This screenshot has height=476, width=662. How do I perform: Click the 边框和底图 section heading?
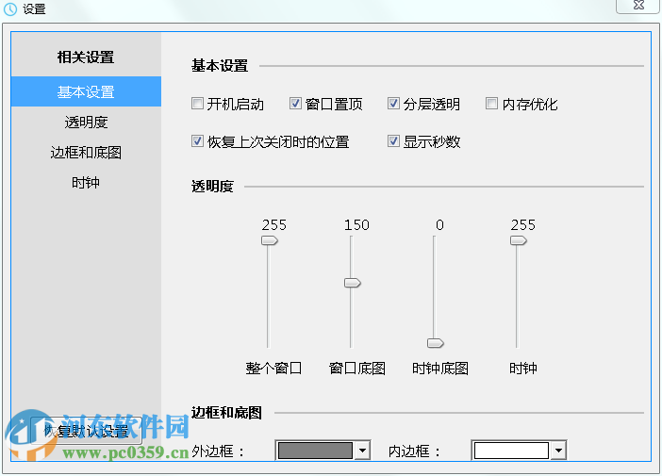226,412
